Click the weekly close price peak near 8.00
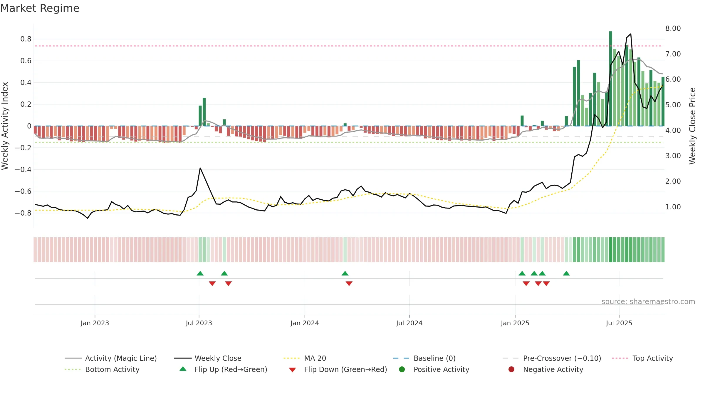The height and width of the screenshot is (397, 705). coord(631,34)
